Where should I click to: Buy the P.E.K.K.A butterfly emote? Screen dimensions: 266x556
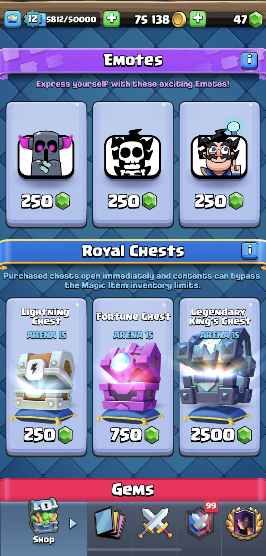(x=46, y=164)
